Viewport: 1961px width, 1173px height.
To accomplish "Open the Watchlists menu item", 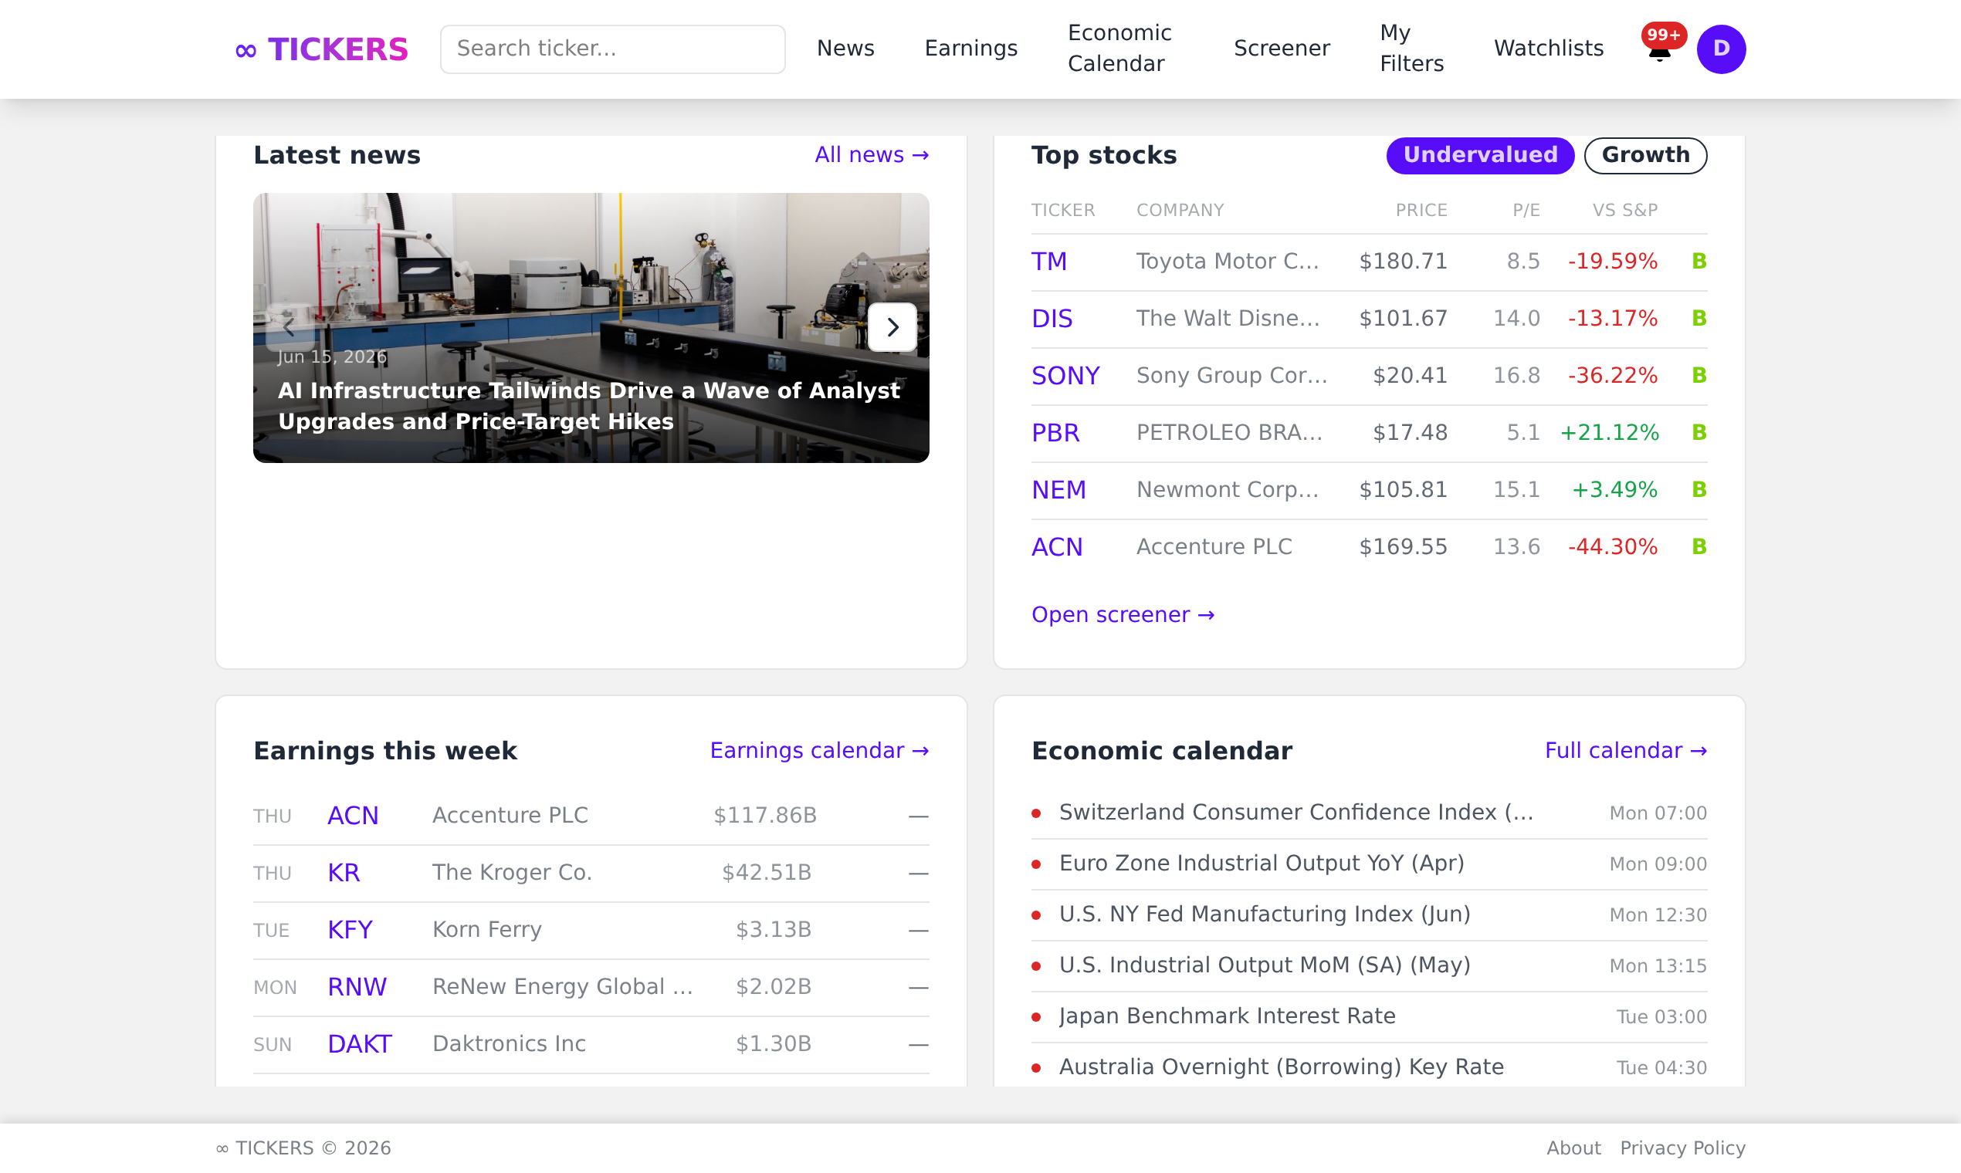I will [x=1548, y=49].
